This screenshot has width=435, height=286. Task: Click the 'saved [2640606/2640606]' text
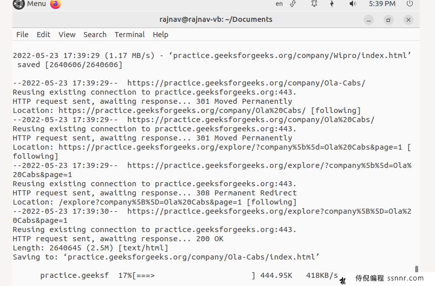point(70,65)
